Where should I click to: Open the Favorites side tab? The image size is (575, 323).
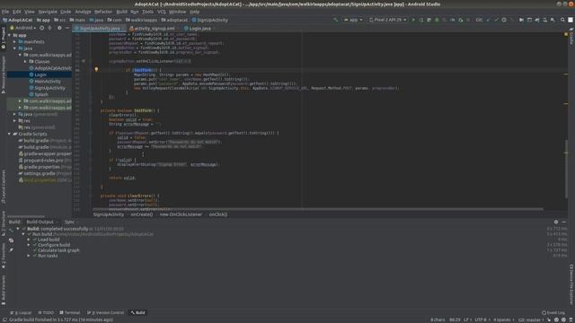click(4, 257)
